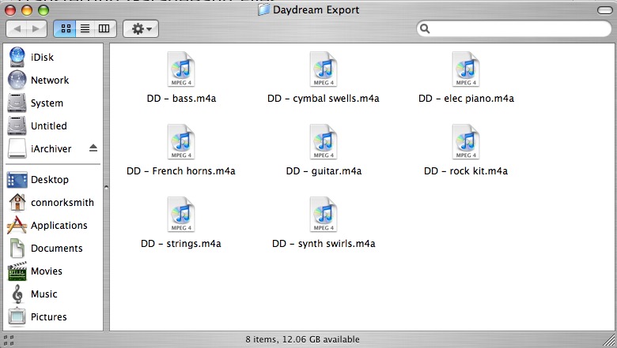Go to connorksmith home folder icon

click(x=17, y=203)
